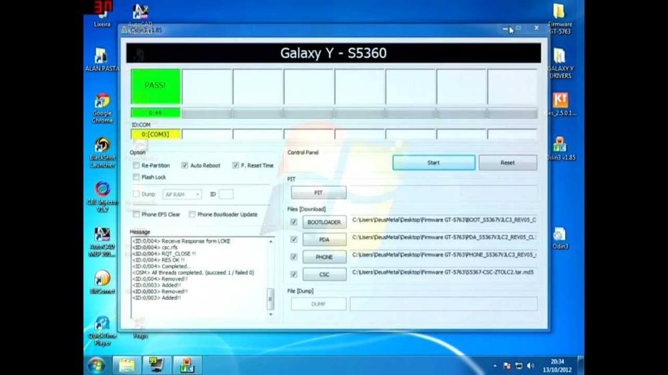
Task: Click 'Receive Response form LOKE' log line
Action: tap(181, 241)
